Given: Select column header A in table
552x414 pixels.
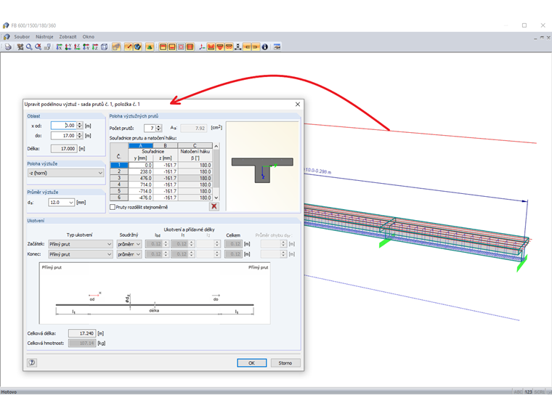Looking at the screenshot, I should click(140, 145).
